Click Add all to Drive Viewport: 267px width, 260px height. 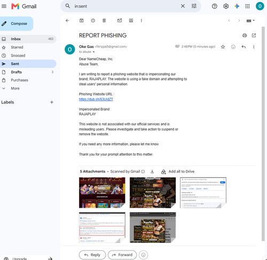click(178, 172)
